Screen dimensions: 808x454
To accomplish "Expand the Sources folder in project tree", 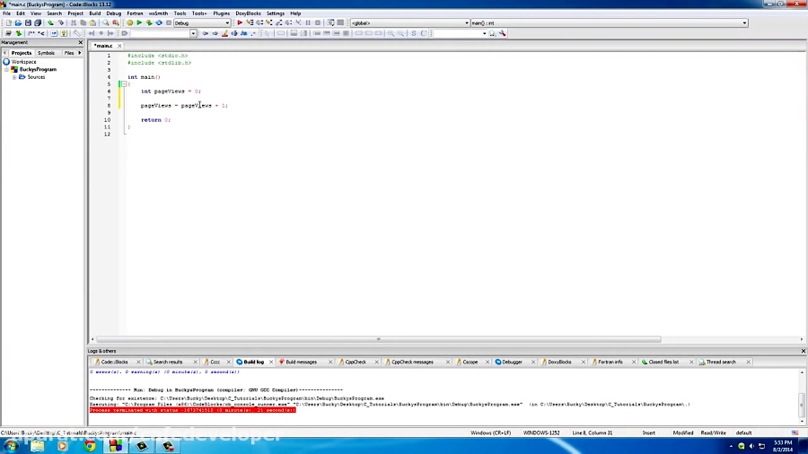I will [14, 77].
